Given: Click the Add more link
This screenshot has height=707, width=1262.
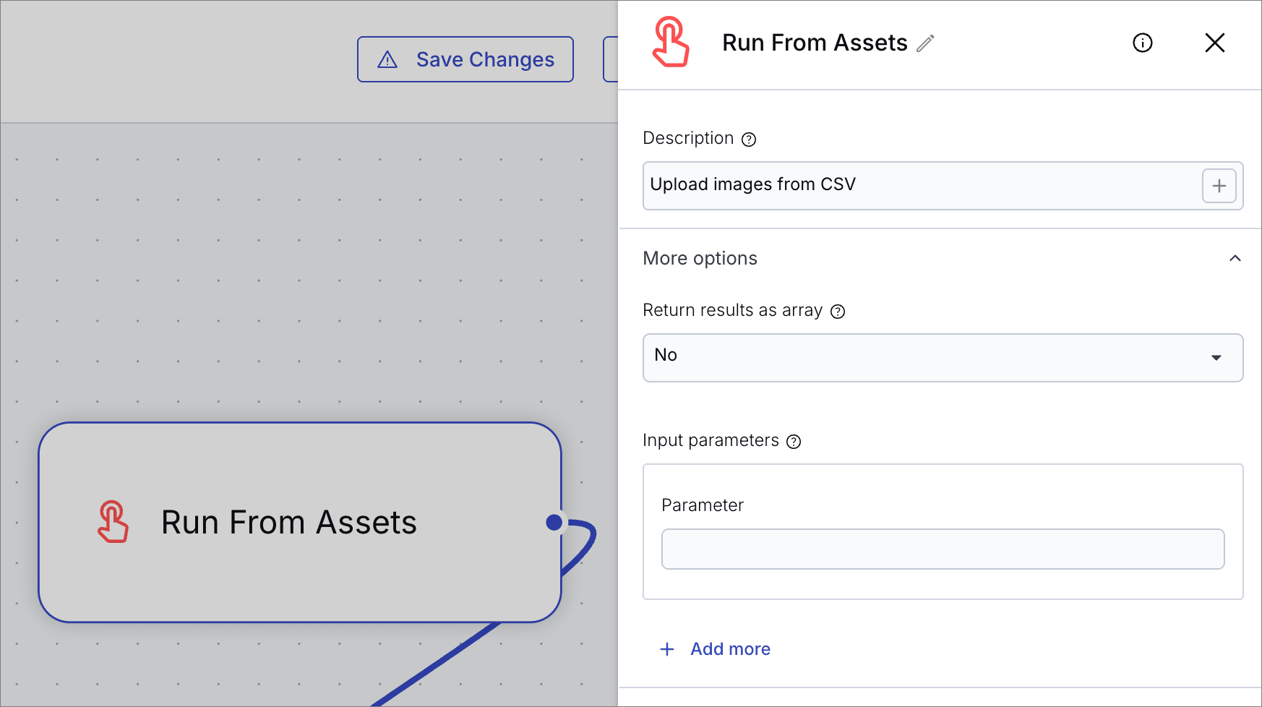Looking at the screenshot, I should click(x=730, y=649).
